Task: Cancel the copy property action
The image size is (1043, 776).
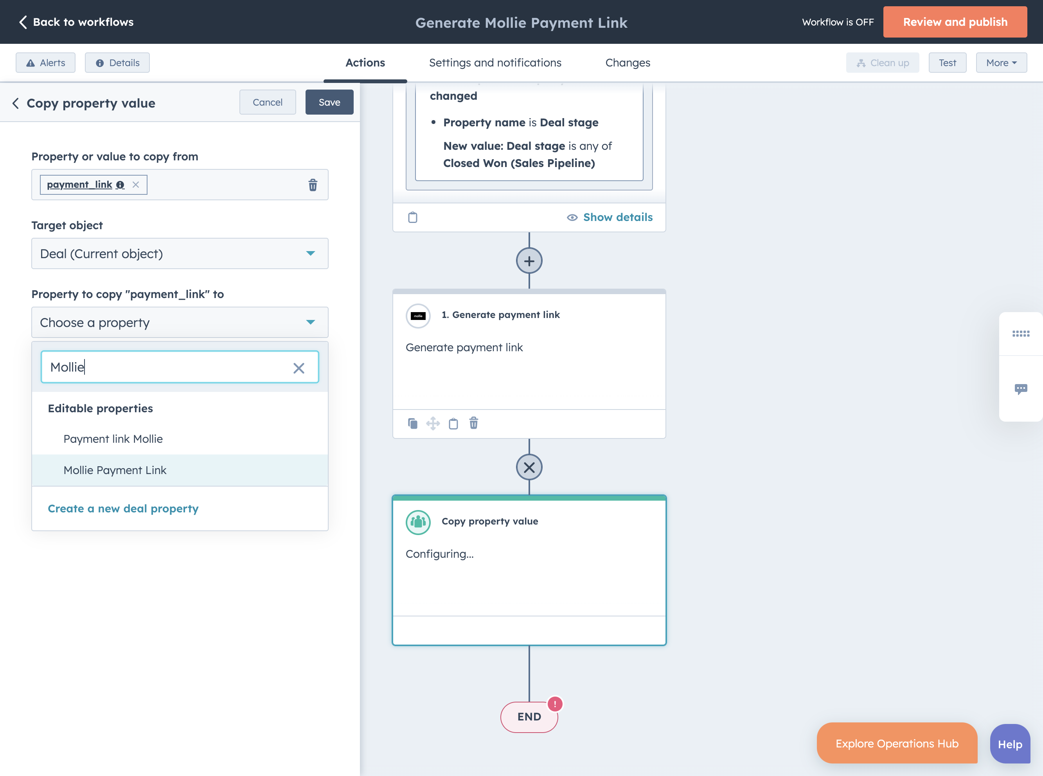Action: [268, 102]
